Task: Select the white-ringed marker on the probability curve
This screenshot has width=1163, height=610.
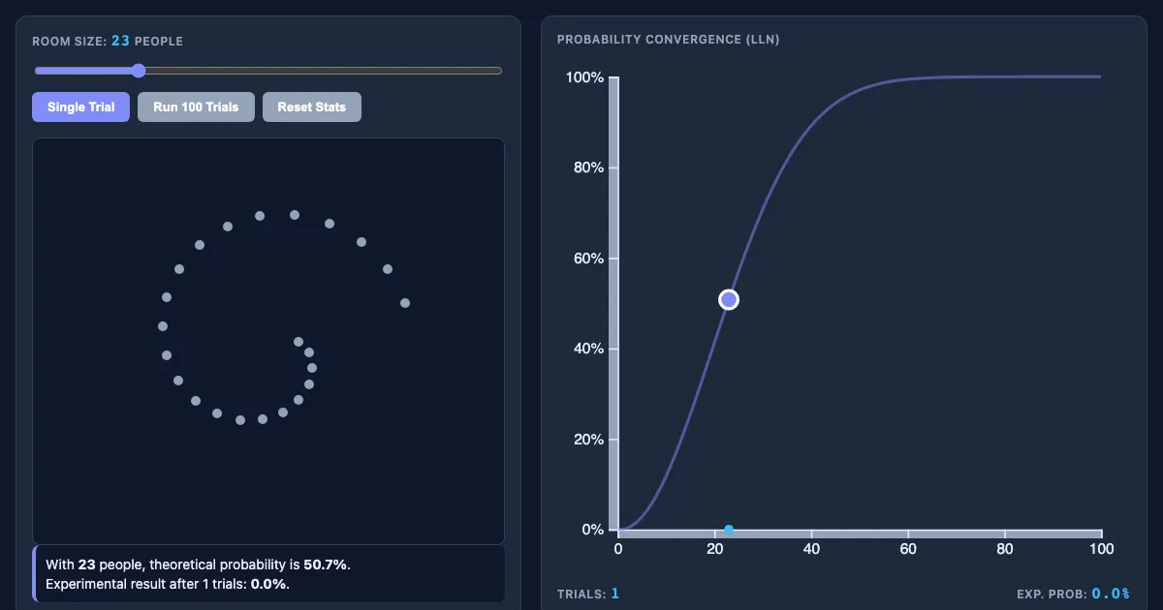Action: (x=729, y=300)
